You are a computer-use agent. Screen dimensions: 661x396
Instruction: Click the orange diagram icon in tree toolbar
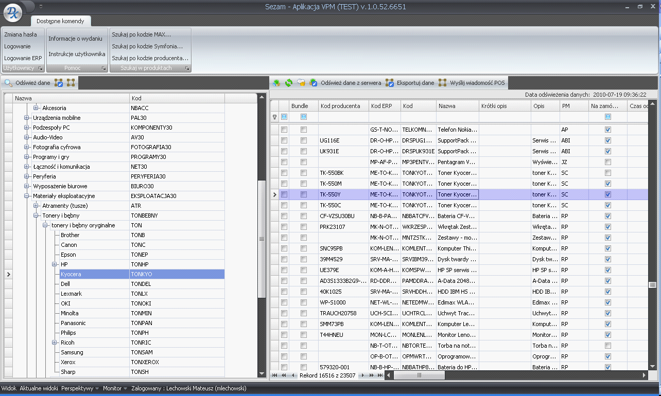point(71,82)
